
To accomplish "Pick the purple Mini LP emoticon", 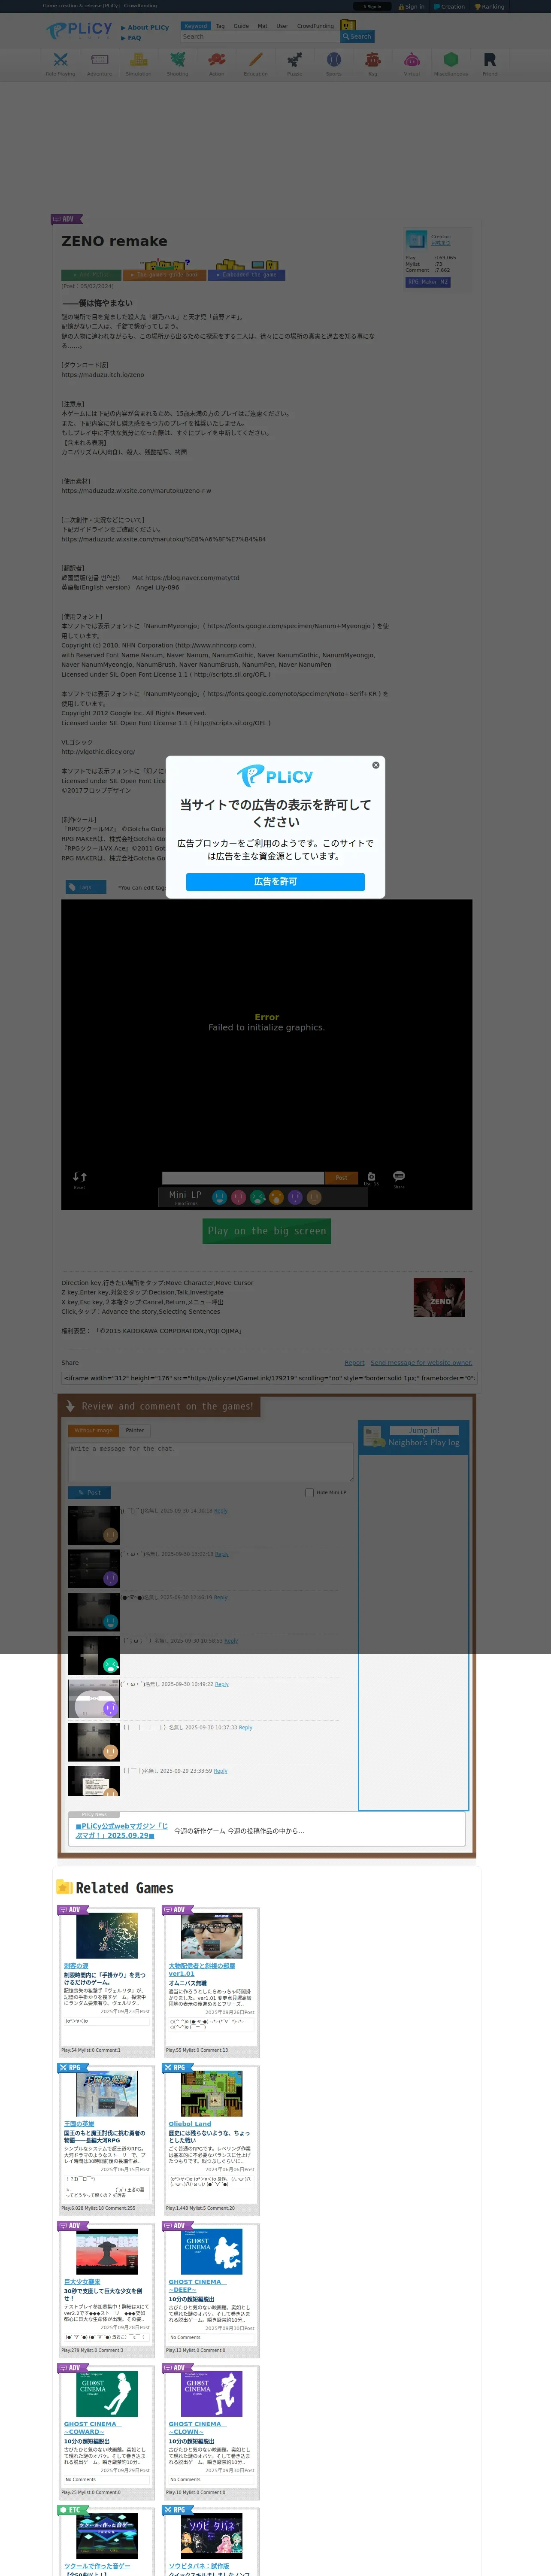I will click(x=295, y=1197).
